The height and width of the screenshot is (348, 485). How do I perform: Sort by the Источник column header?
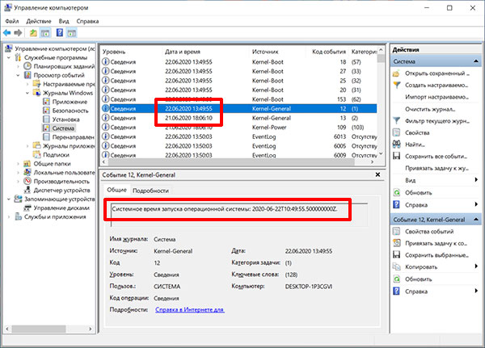(x=265, y=52)
